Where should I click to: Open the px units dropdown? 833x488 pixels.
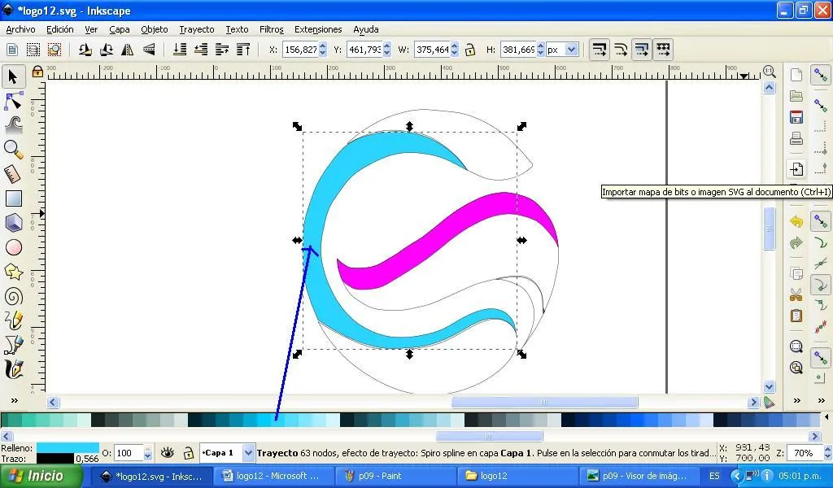click(x=571, y=50)
